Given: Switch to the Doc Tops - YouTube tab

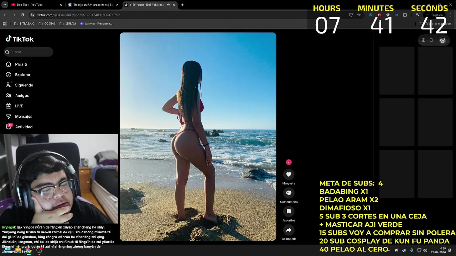Looking at the screenshot, I should coord(36,5).
